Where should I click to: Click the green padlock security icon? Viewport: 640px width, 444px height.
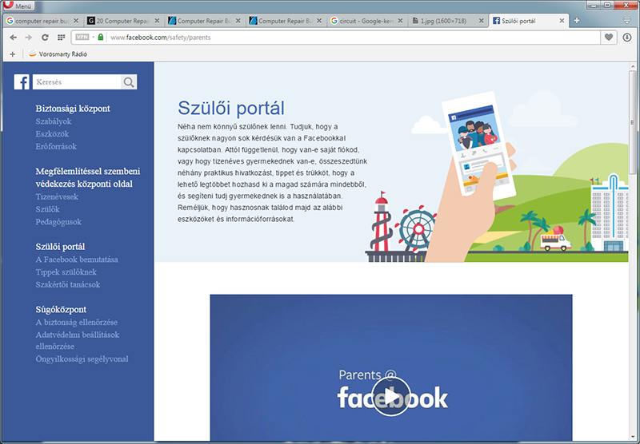point(101,37)
